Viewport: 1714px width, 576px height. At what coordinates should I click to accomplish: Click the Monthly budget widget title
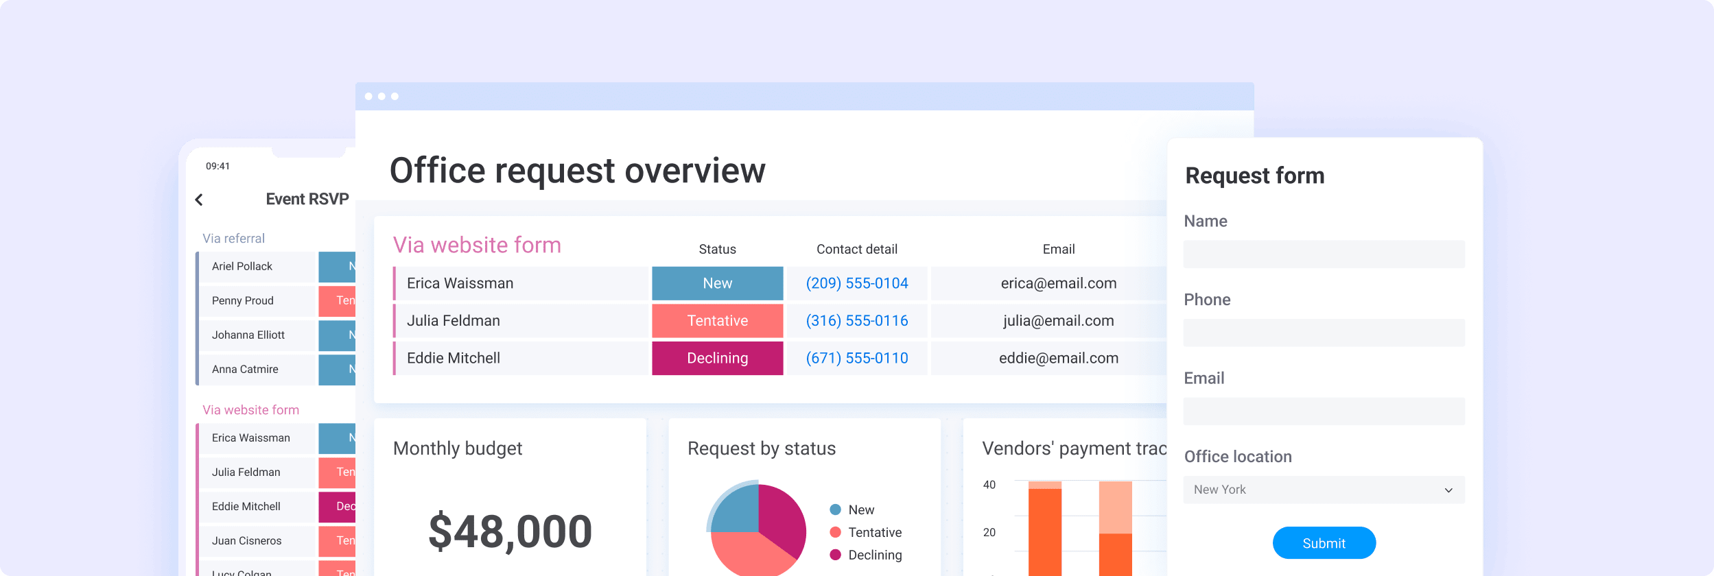[x=458, y=448]
